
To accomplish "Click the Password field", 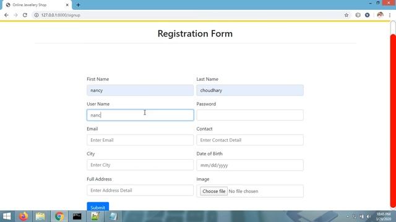I will tap(250, 115).
